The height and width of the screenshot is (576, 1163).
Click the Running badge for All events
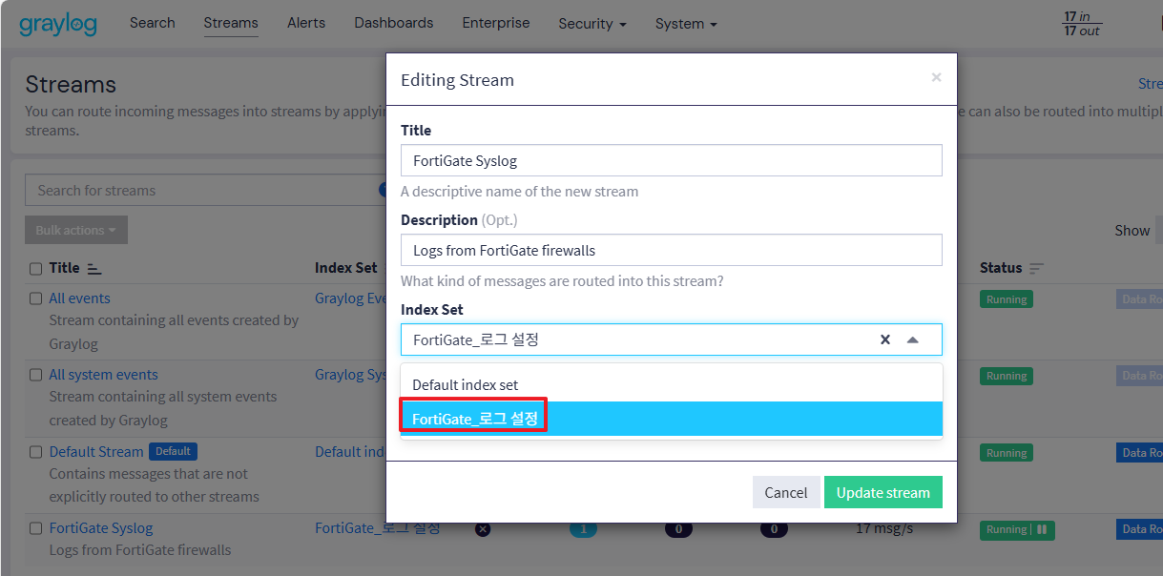[1007, 299]
